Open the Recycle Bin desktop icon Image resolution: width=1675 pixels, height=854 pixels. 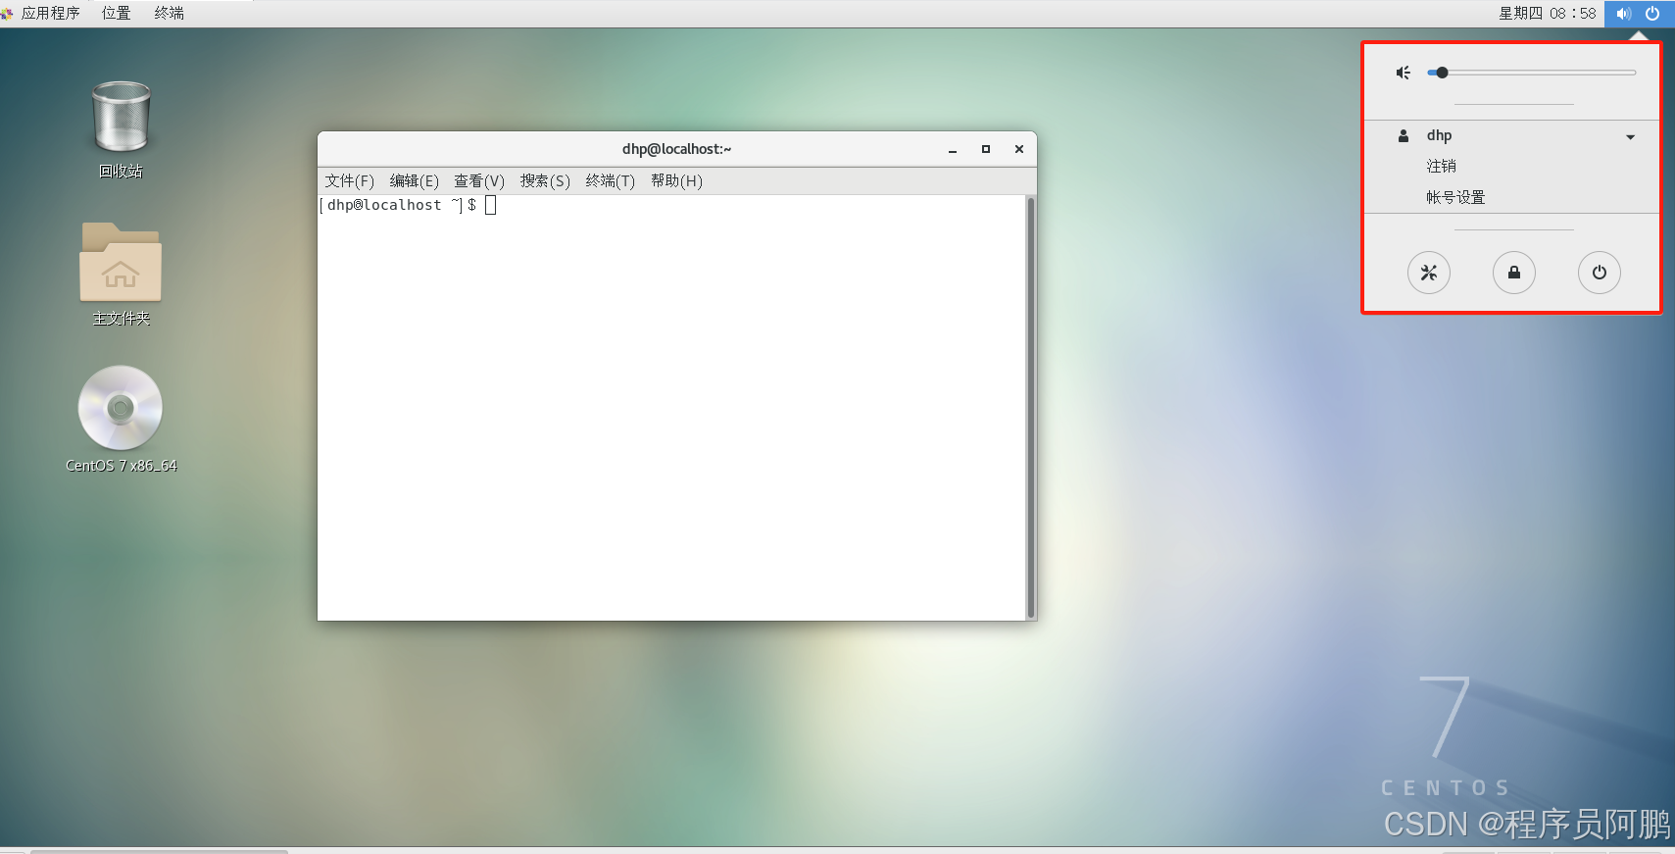121,118
